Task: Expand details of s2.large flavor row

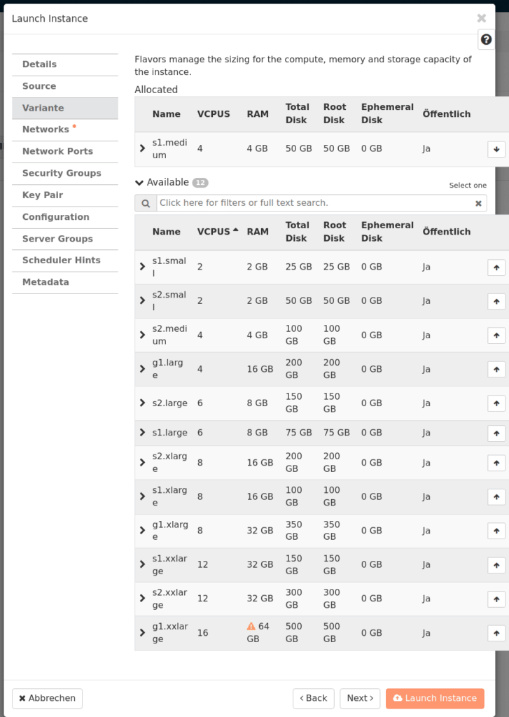Action: [x=143, y=403]
